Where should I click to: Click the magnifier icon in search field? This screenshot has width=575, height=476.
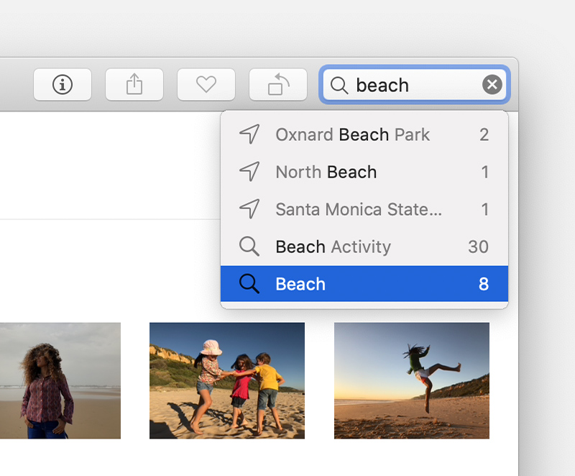click(339, 86)
